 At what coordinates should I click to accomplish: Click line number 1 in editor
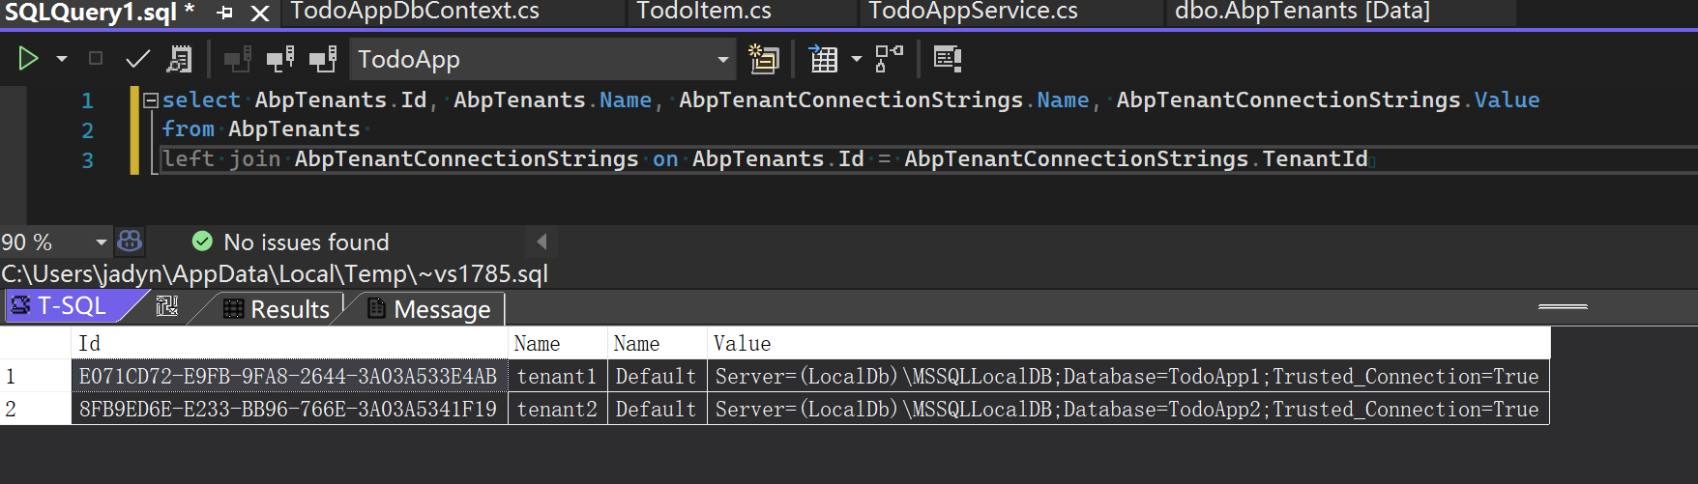click(x=88, y=100)
